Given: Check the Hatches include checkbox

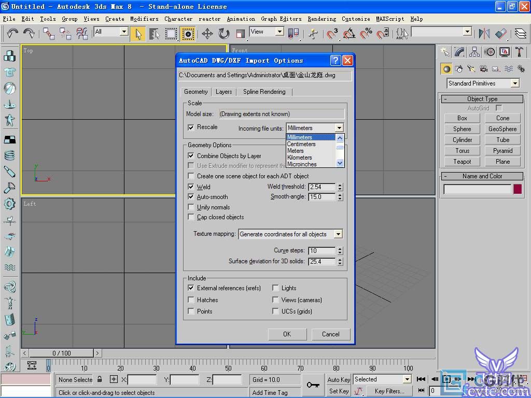Looking at the screenshot, I should [191, 300].
